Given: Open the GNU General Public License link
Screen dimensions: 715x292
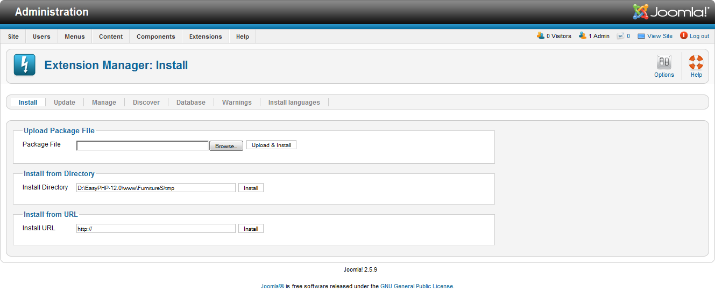Looking at the screenshot, I should 416,286.
